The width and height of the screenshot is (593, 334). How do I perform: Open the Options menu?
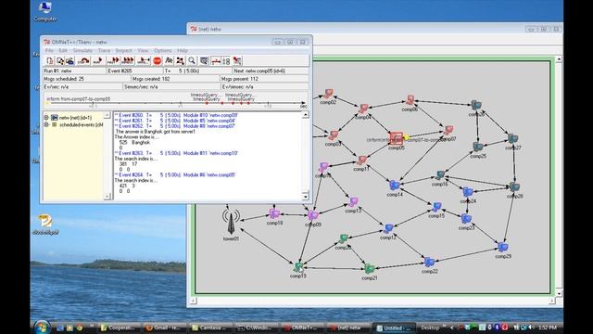pyautogui.click(x=163, y=50)
